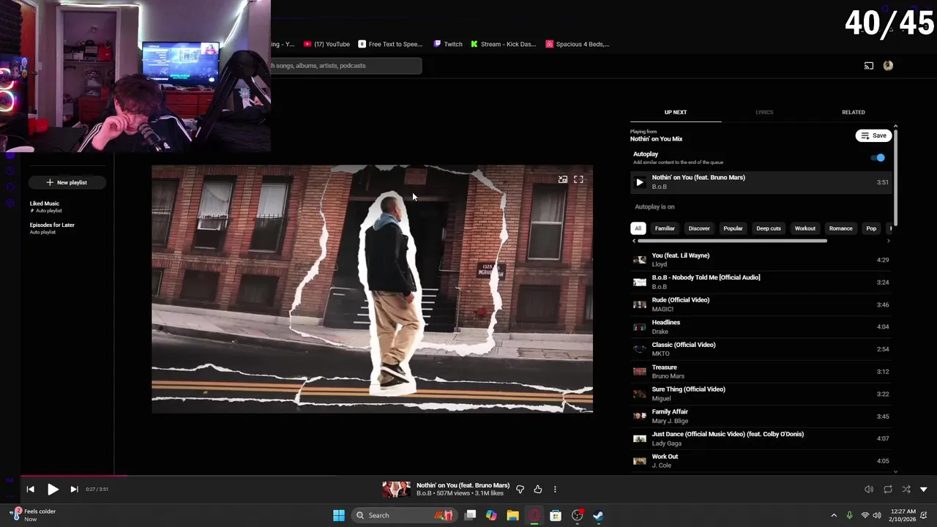Open Steam from the taskbar
The width and height of the screenshot is (937, 527).
coord(598,515)
